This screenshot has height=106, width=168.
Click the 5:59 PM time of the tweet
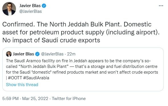[11, 99]
